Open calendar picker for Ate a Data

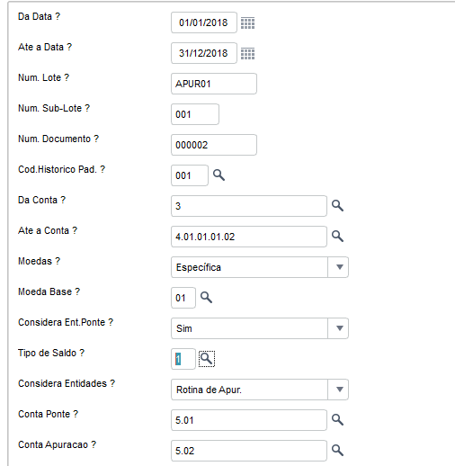pyautogui.click(x=247, y=53)
